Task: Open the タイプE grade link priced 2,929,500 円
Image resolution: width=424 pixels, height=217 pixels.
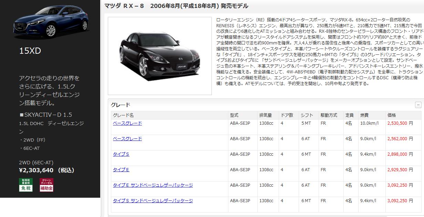Action: point(121,170)
